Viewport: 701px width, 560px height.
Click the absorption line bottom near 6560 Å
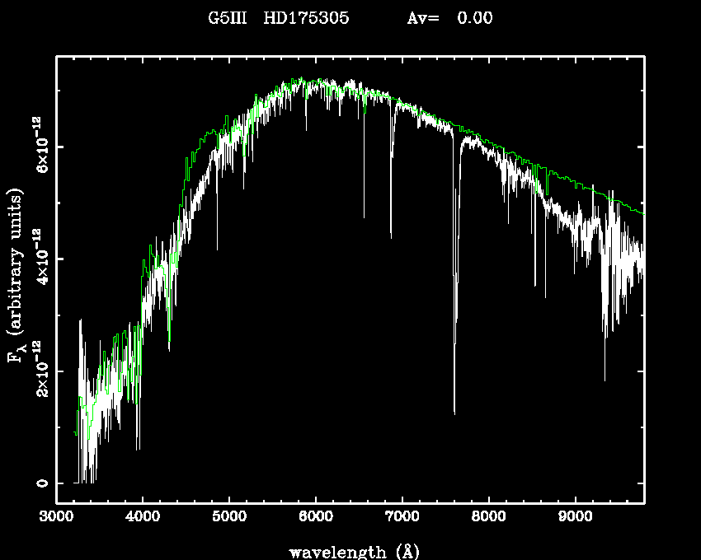tap(364, 217)
